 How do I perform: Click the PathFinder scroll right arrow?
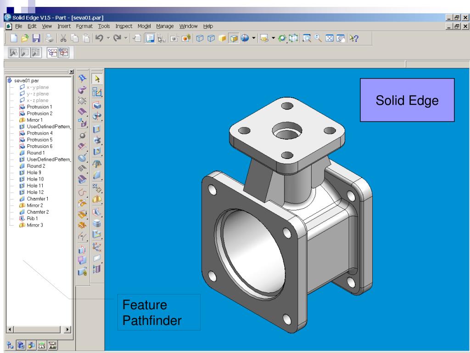click(67, 329)
